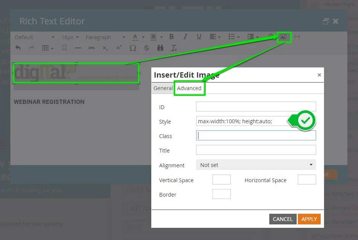Close the Rich Text Editor window

coord(336,21)
